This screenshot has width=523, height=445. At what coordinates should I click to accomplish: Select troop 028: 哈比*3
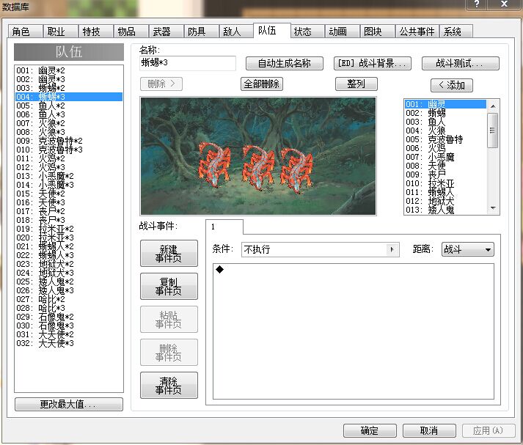click(69, 308)
